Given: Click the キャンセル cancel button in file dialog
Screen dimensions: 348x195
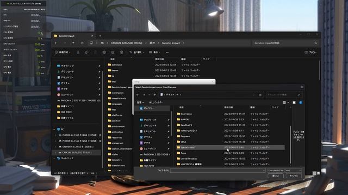Looking at the screenshot, I should (x=294, y=176).
